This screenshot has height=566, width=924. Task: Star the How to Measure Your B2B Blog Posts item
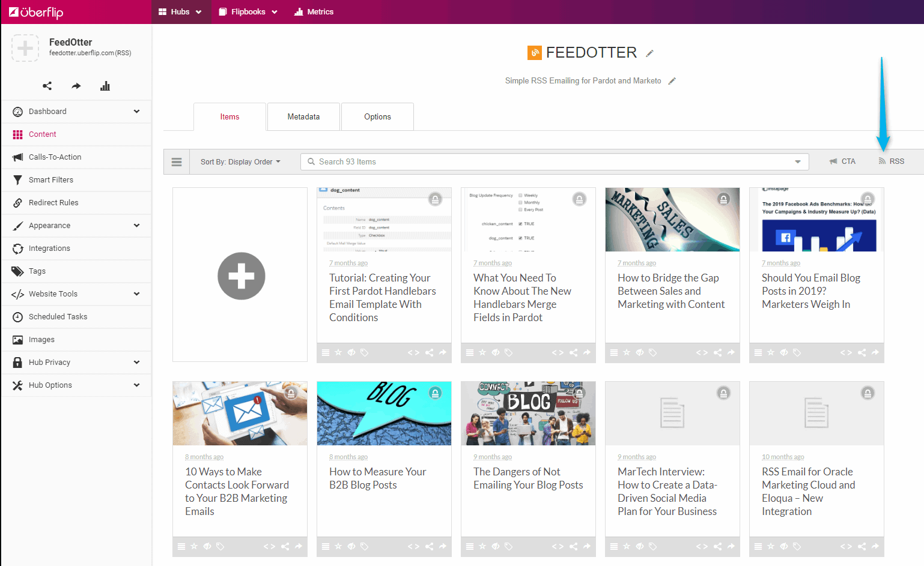[338, 546]
